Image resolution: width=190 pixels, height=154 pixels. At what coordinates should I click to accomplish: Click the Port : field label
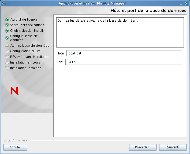pyautogui.click(x=61, y=62)
